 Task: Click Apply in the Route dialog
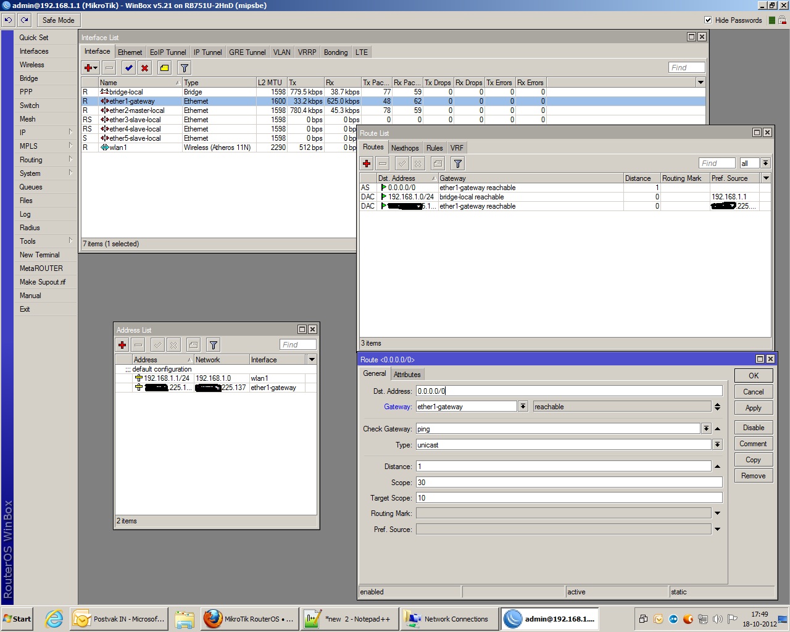(754, 408)
